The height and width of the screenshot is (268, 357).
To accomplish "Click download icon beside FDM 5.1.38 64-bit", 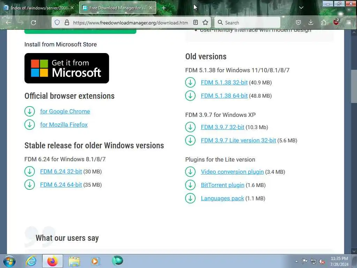I will [190, 96].
